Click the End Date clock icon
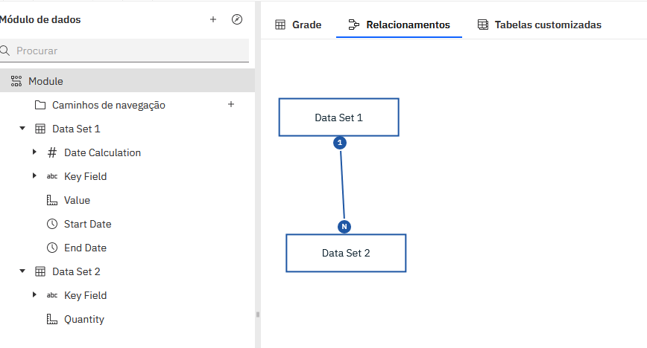Image resolution: width=647 pixels, height=348 pixels. point(52,248)
